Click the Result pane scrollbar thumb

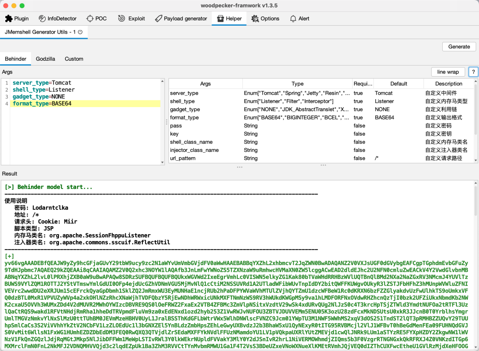[475, 201]
